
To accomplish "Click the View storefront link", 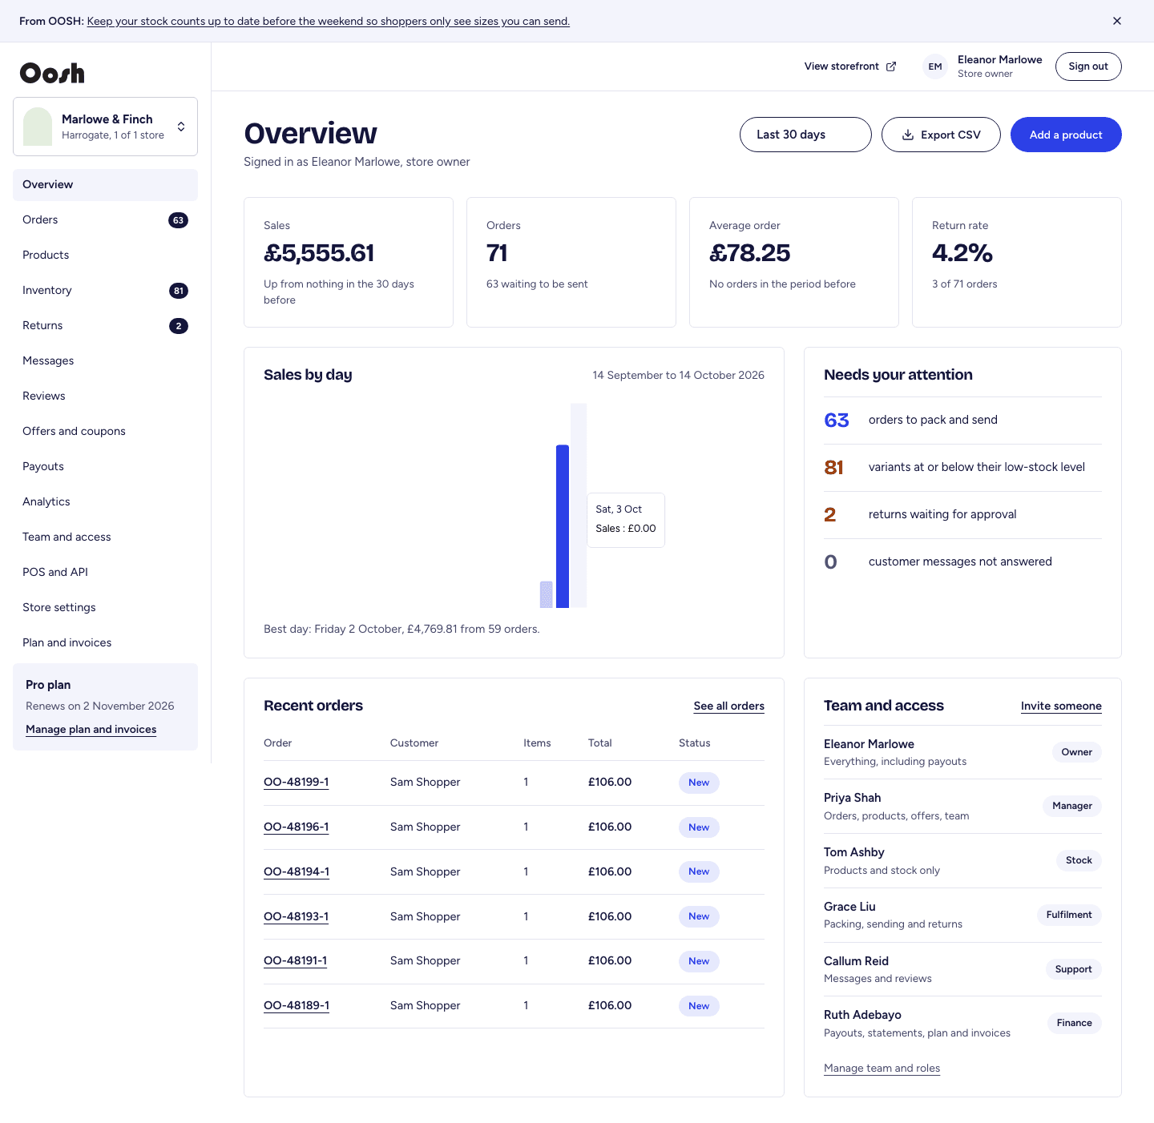I will (850, 66).
